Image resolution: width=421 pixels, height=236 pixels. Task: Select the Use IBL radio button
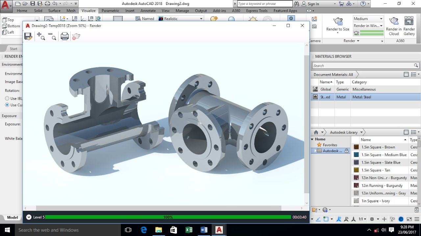[7, 98]
